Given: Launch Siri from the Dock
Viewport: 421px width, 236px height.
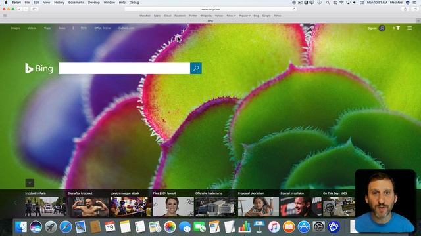Looking at the screenshot, I should coord(36,227).
